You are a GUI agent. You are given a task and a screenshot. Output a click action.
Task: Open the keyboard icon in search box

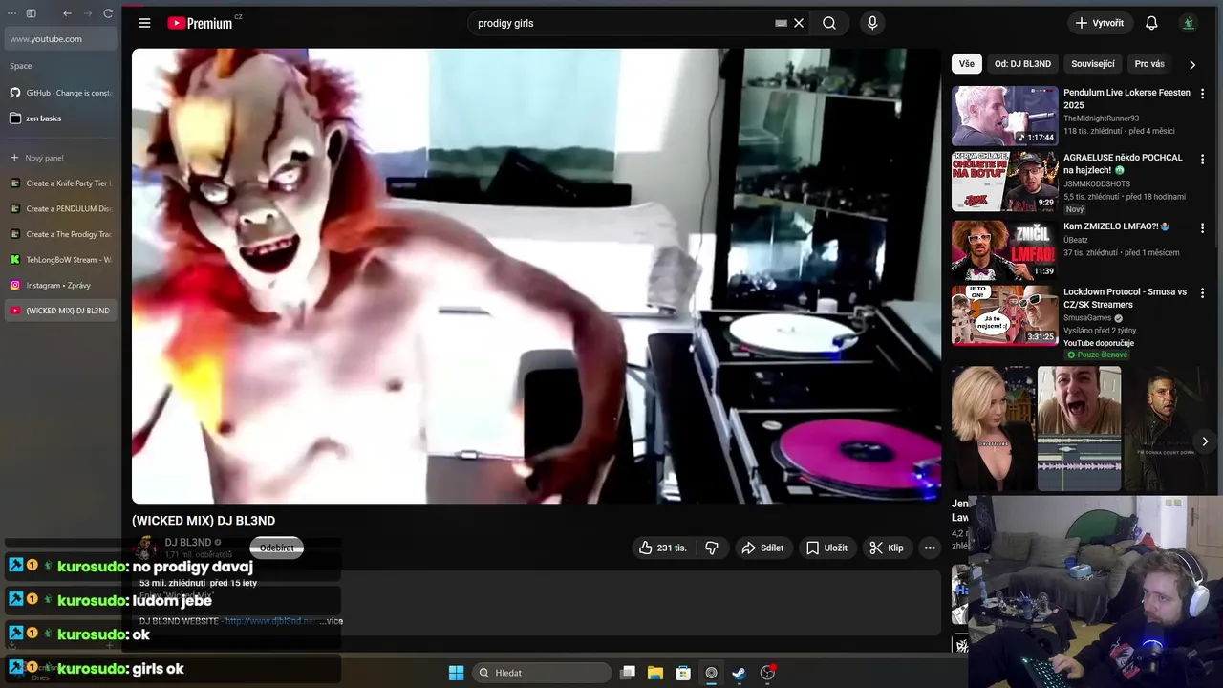coord(781,23)
